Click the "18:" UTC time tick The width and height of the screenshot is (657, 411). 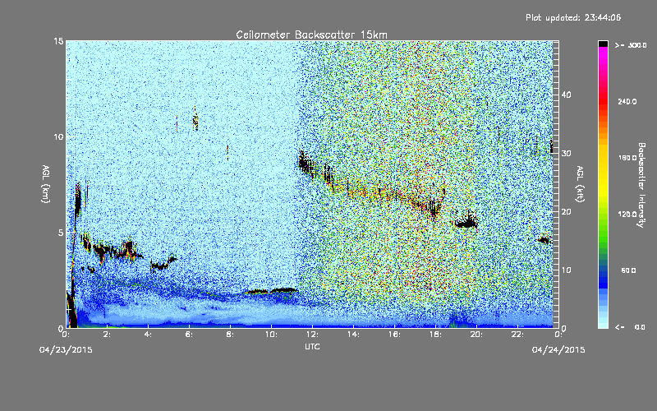pyautogui.click(x=435, y=335)
